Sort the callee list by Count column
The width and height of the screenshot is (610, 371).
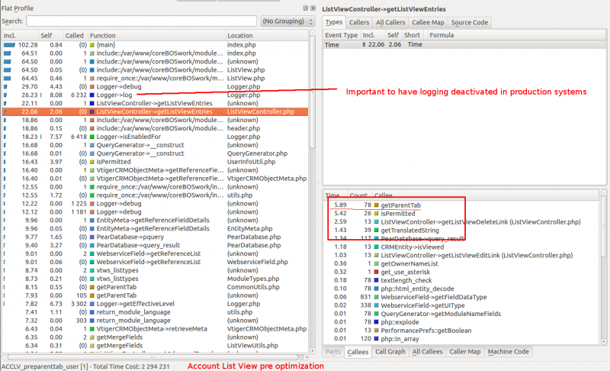pos(358,196)
